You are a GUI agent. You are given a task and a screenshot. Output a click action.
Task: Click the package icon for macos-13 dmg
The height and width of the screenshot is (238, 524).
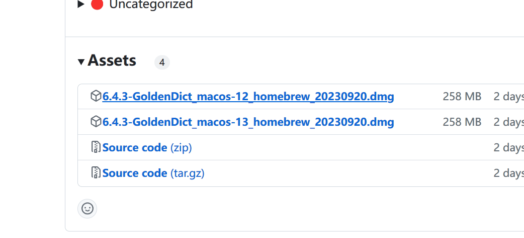click(96, 122)
